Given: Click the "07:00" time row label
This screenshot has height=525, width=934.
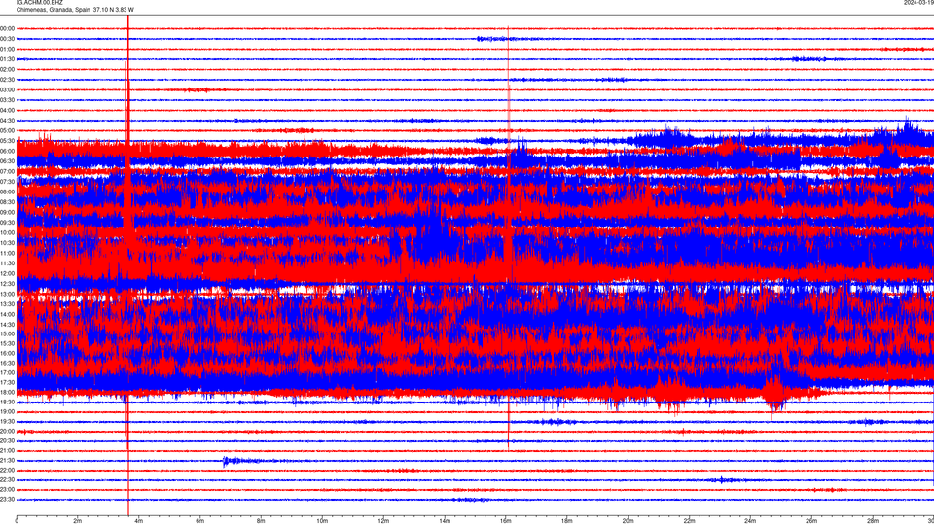Looking at the screenshot, I should click(7, 171).
